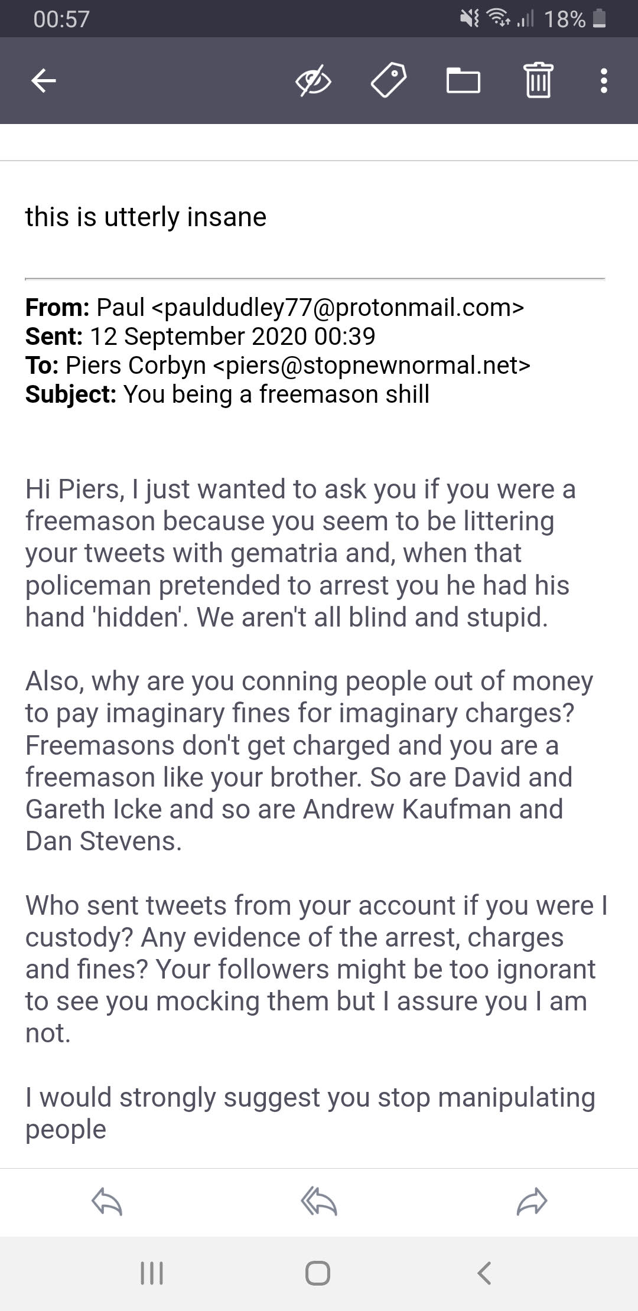Tap the 00:57 clock in status bar
Viewport: 638px width, 1311px height.
(61, 19)
